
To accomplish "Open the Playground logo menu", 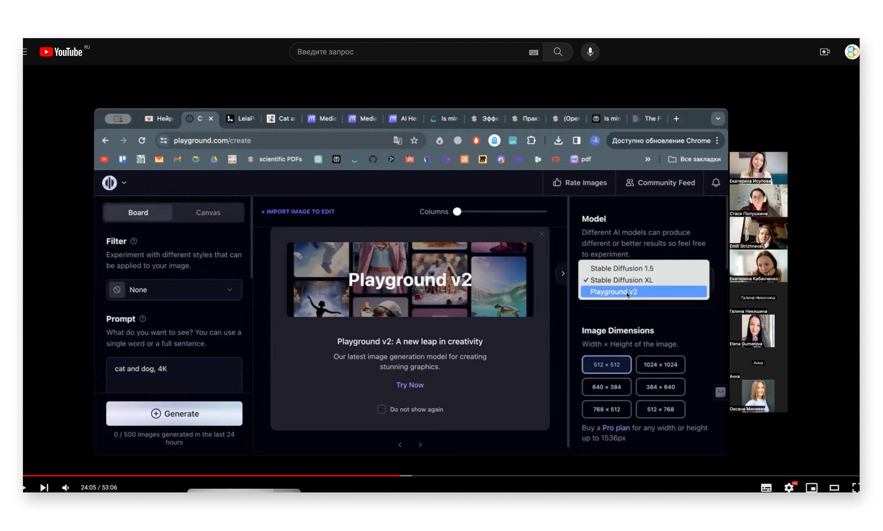I will click(x=114, y=183).
